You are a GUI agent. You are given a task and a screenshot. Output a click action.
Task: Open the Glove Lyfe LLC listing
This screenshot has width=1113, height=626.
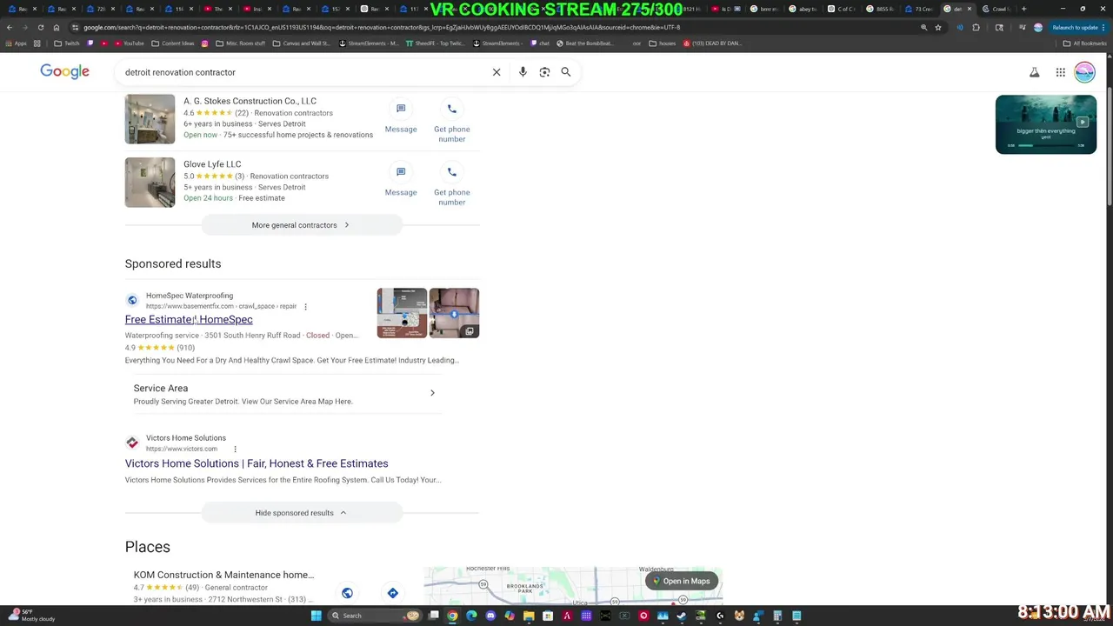pyautogui.click(x=212, y=163)
